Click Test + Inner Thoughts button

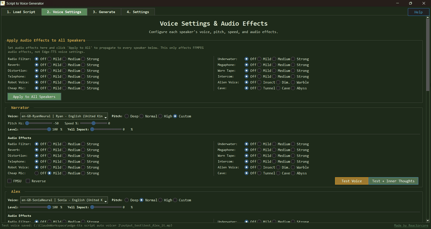[393, 181]
